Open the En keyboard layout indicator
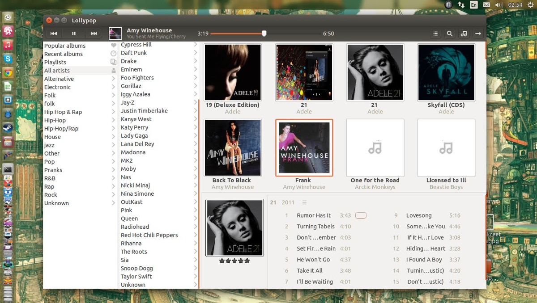Viewport: 537px width, 303px height. click(x=474, y=4)
